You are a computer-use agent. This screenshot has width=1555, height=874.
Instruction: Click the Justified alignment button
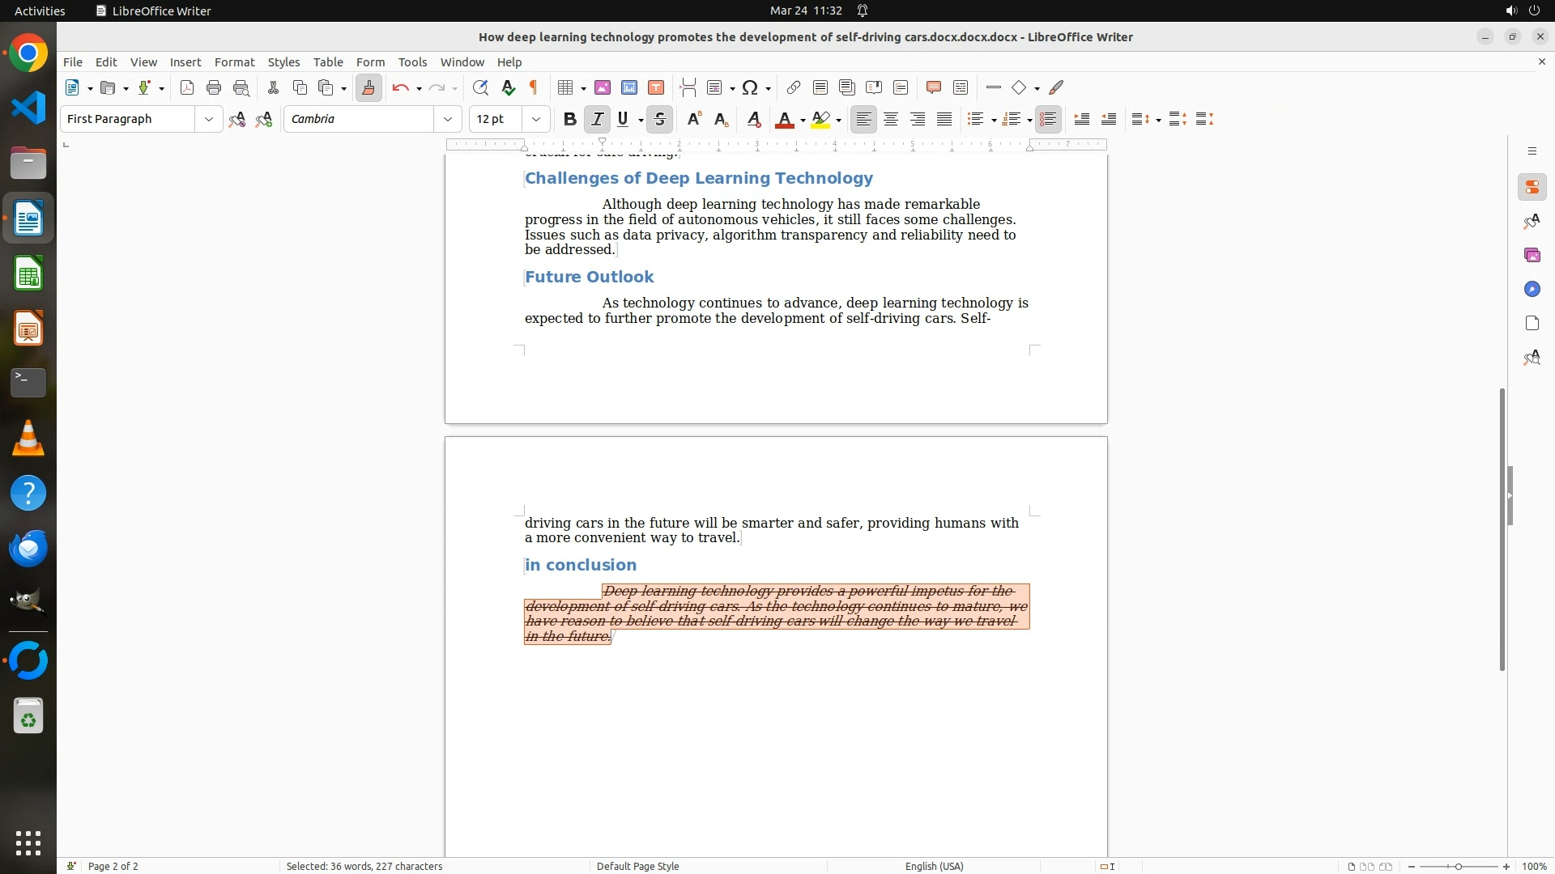click(x=944, y=120)
